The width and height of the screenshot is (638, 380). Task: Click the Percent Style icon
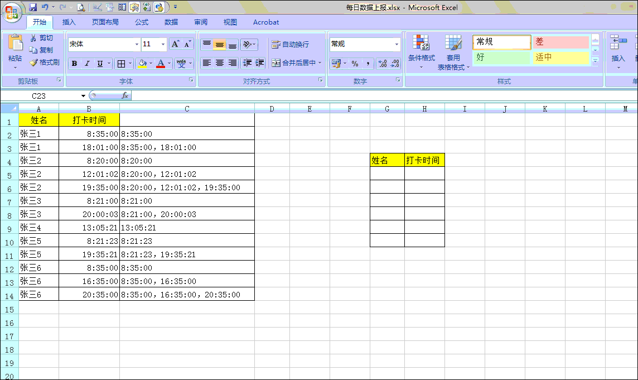point(355,64)
